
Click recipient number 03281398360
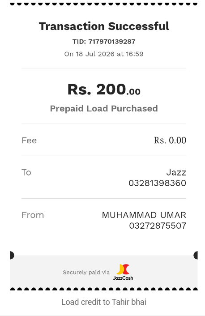point(157,183)
